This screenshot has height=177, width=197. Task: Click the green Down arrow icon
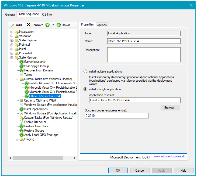coord(58,25)
